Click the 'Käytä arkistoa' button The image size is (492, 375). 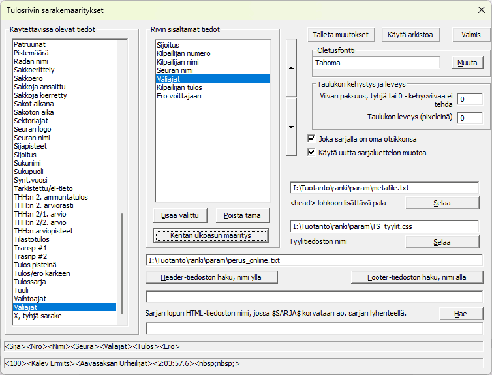coord(410,35)
